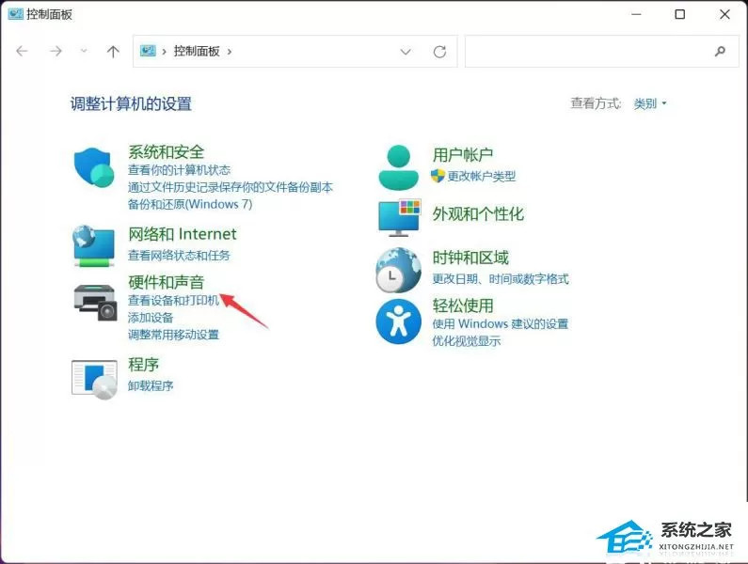Refresh the control panel view
Image resolution: width=748 pixels, height=564 pixels.
pyautogui.click(x=439, y=52)
